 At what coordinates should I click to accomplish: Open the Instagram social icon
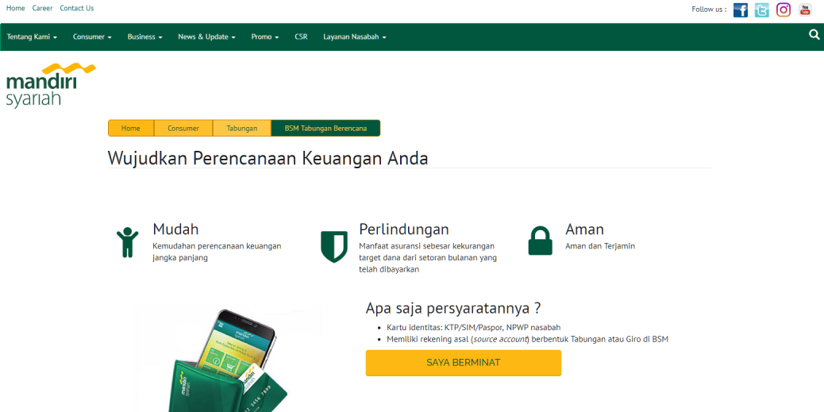point(784,10)
